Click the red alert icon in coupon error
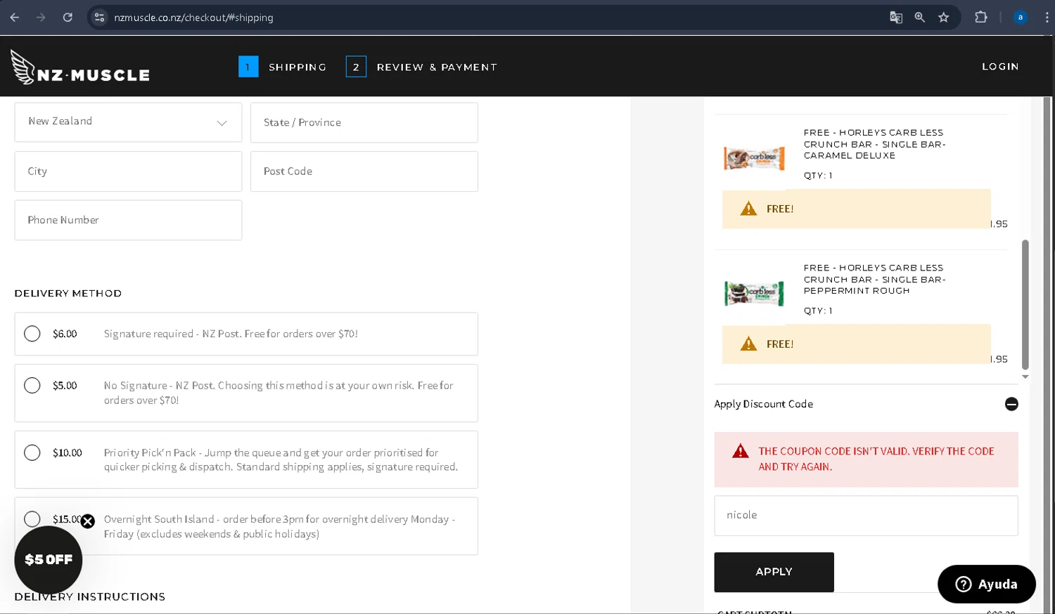Image resolution: width=1055 pixels, height=614 pixels. tap(740, 451)
